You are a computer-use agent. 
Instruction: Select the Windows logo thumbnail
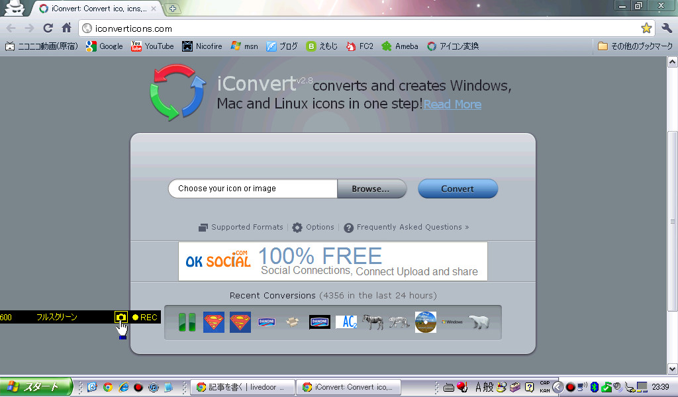point(452,322)
